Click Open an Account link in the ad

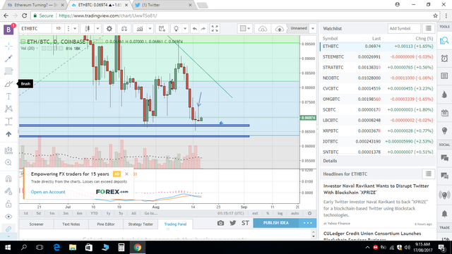(x=48, y=192)
